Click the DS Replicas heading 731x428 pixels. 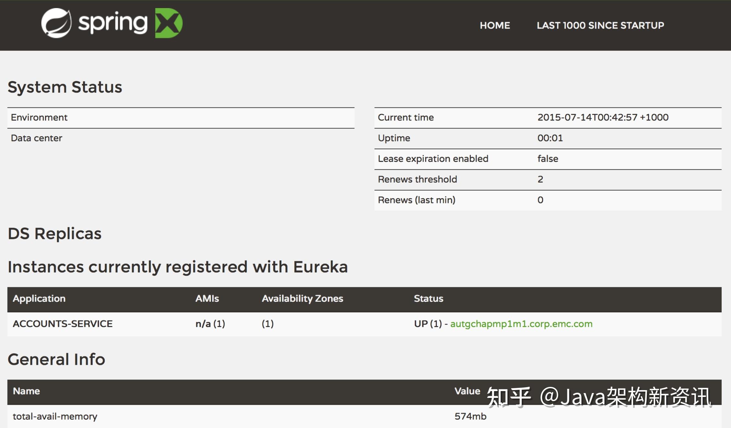(54, 233)
